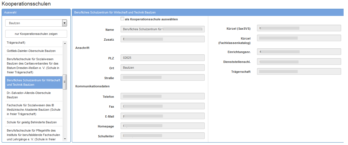
Task: Pick Schule für geistig Behinderte Bautzen
Action: 32,122
